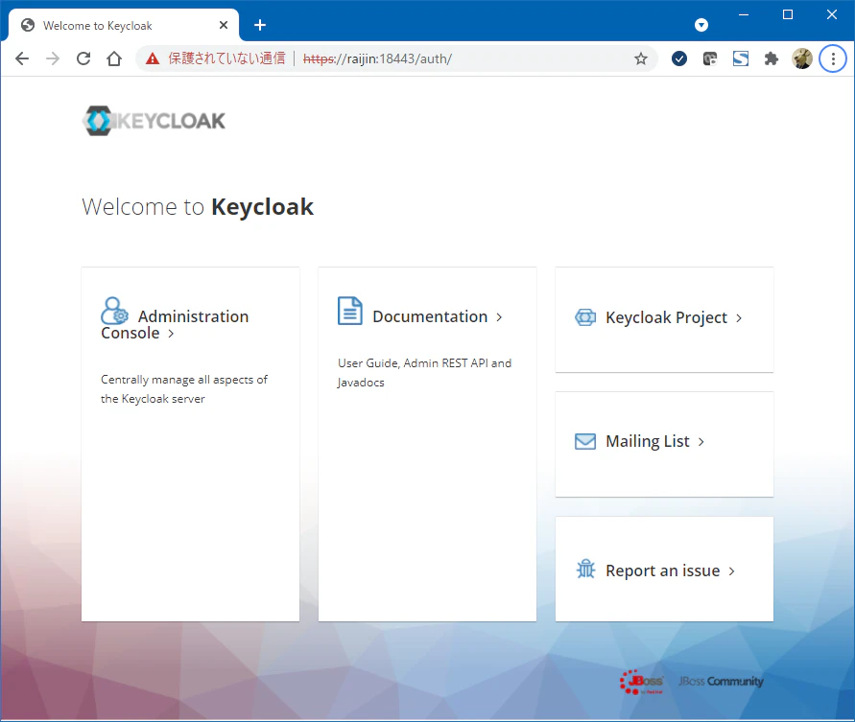Reload the page with the refresh icon

point(83,58)
